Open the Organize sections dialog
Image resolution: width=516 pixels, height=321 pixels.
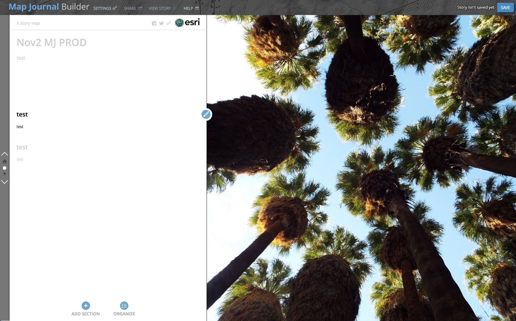124,309
